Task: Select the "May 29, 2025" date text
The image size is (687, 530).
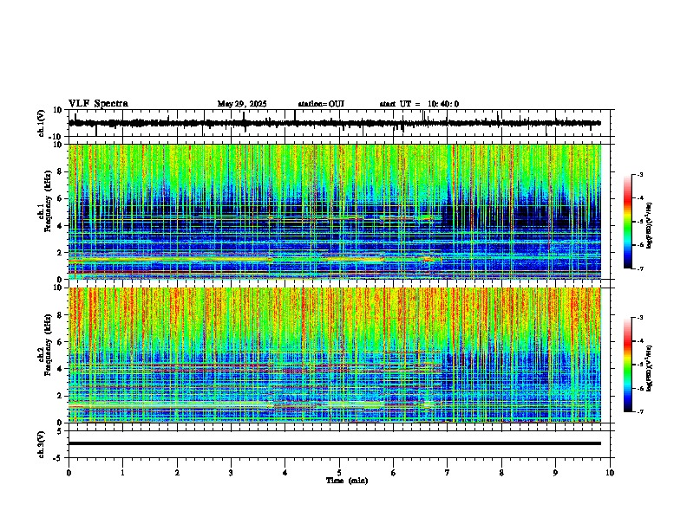Action: pos(242,104)
